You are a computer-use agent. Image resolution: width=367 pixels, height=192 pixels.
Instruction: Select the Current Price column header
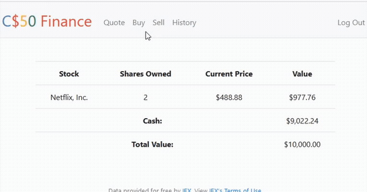coord(229,74)
